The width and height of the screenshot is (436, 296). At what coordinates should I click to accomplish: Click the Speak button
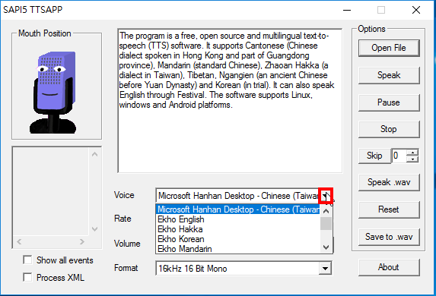click(x=389, y=75)
